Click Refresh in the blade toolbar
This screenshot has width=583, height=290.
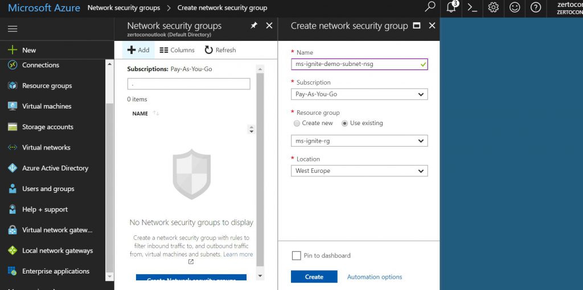pyautogui.click(x=220, y=50)
